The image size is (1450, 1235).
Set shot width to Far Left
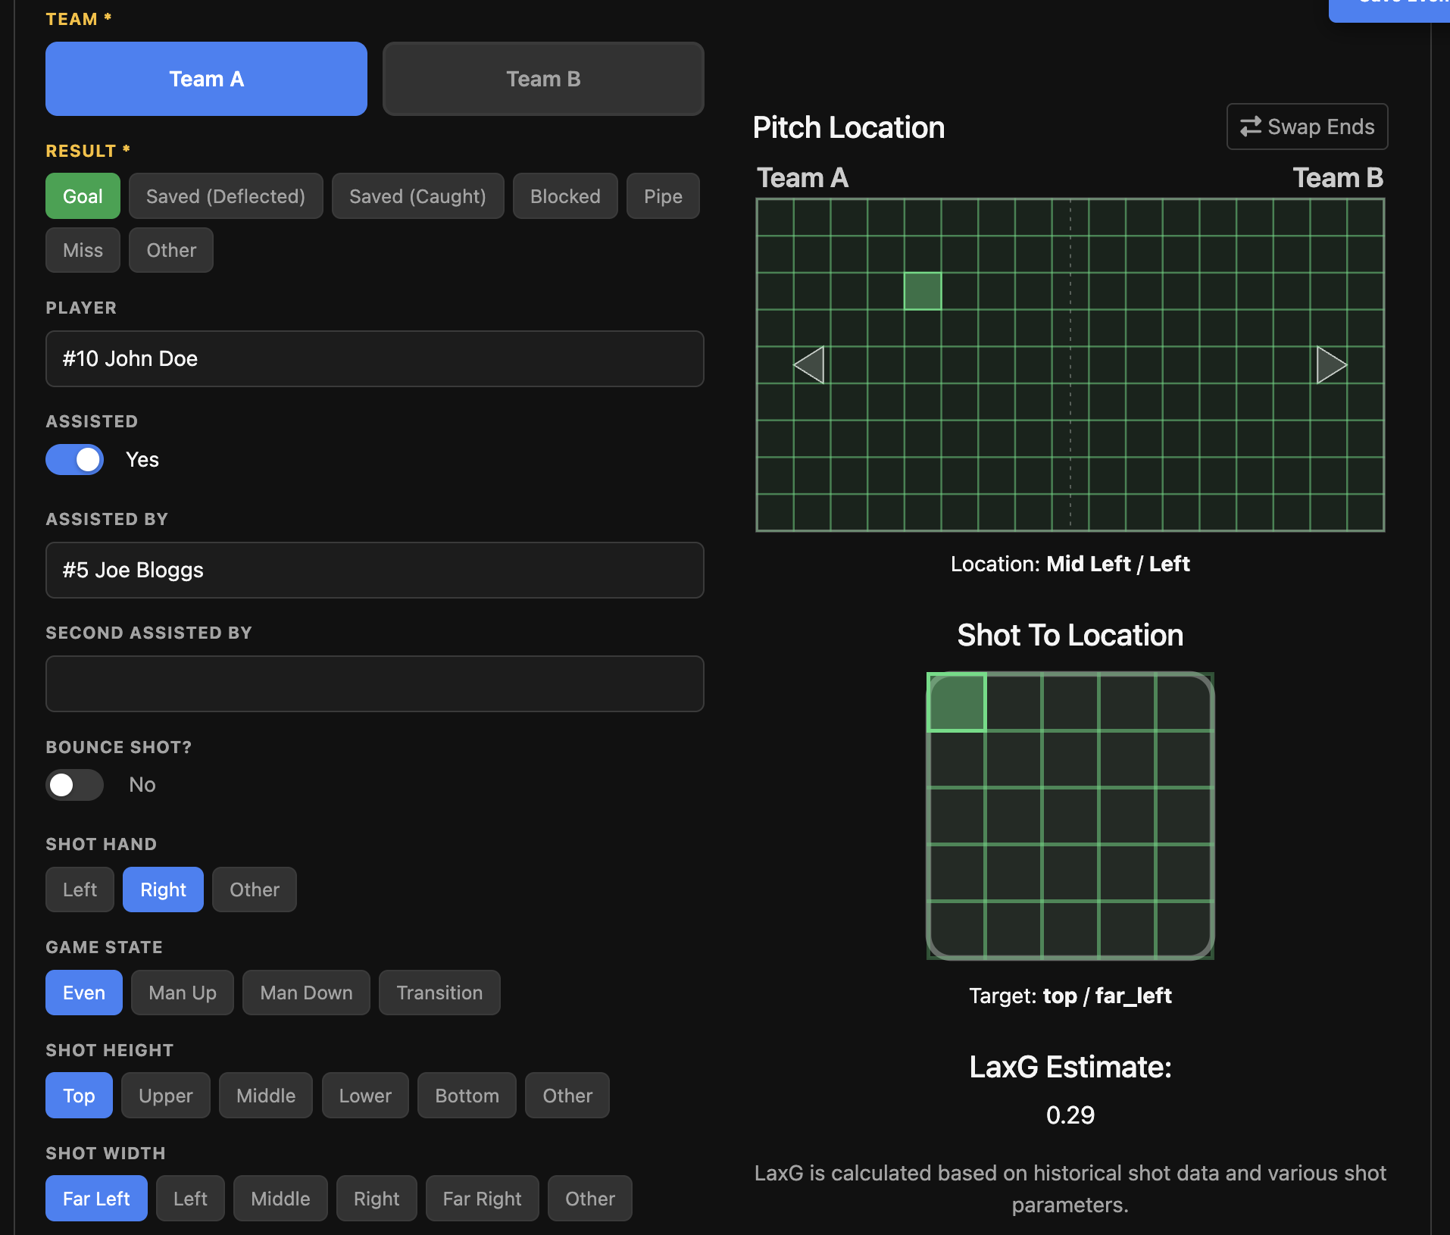96,1199
